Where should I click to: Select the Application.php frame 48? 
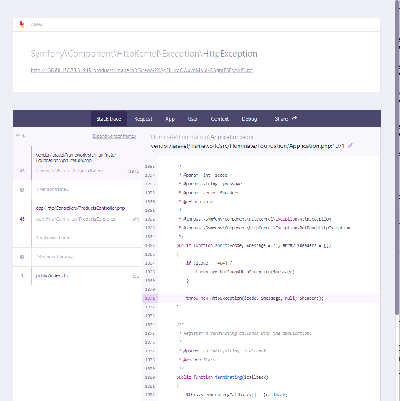coord(78,163)
